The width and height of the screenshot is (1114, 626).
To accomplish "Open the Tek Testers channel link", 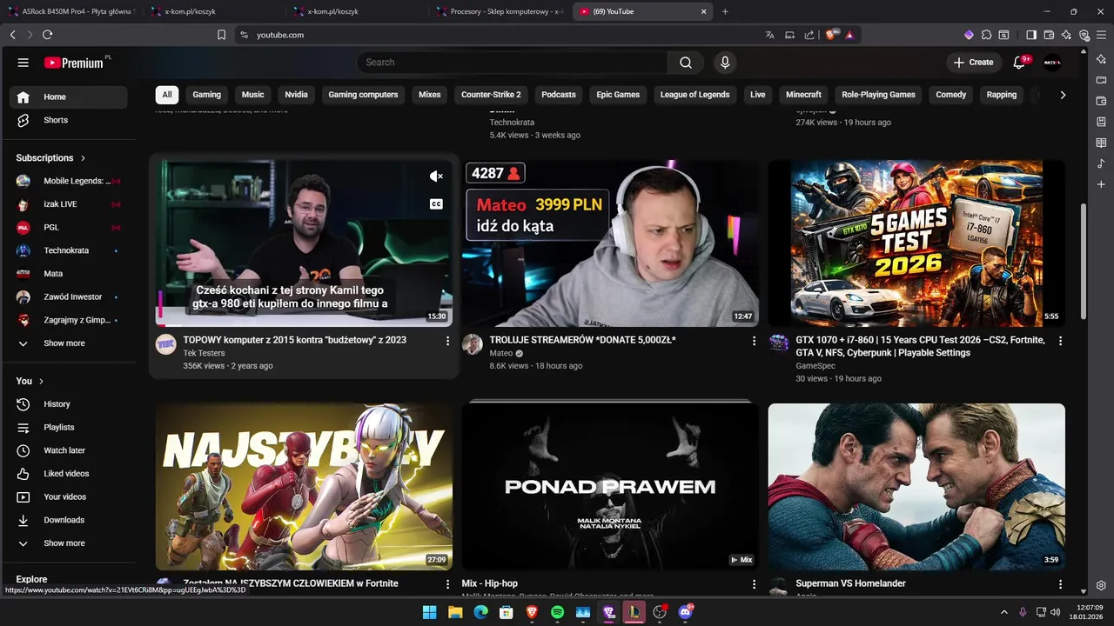I will 204,353.
